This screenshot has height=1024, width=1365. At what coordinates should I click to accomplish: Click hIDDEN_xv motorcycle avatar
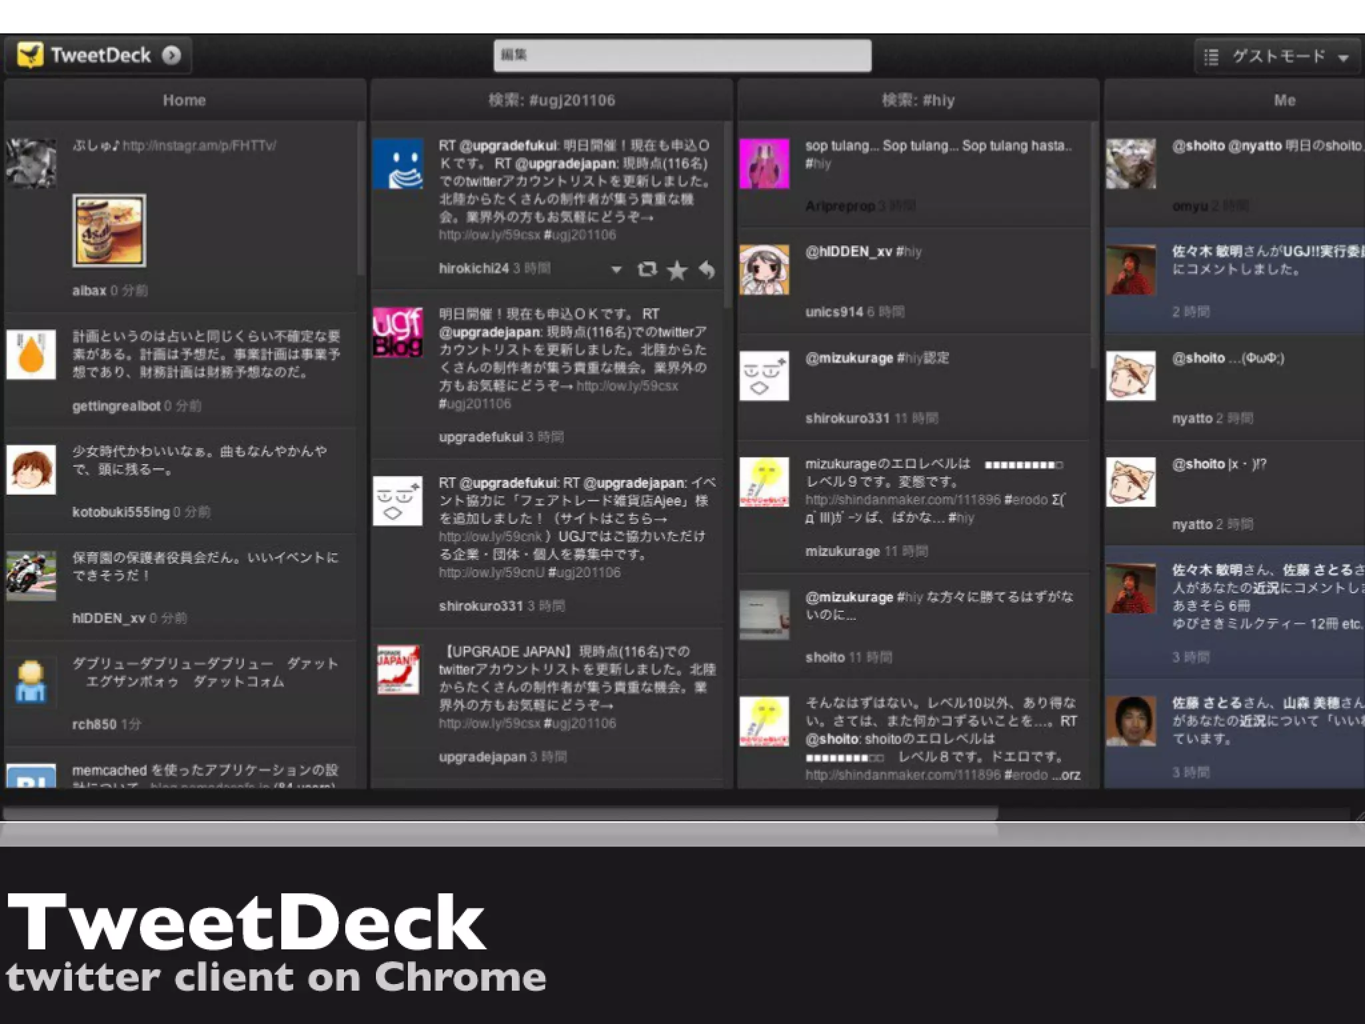click(31, 576)
